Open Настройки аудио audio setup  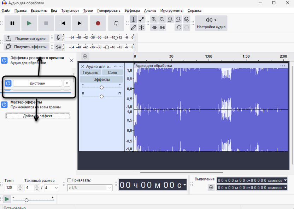(x=211, y=23)
